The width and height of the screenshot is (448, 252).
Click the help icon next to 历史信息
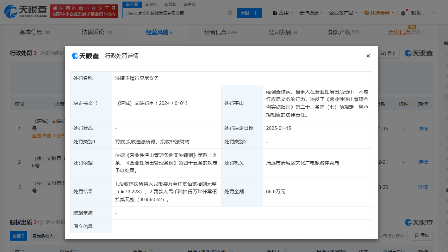(x=423, y=32)
